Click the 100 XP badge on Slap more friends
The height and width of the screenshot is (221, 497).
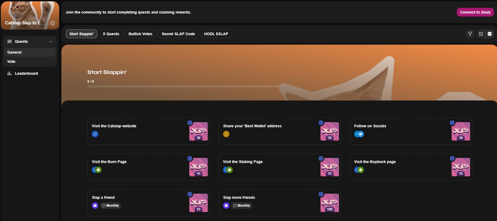pos(330,203)
